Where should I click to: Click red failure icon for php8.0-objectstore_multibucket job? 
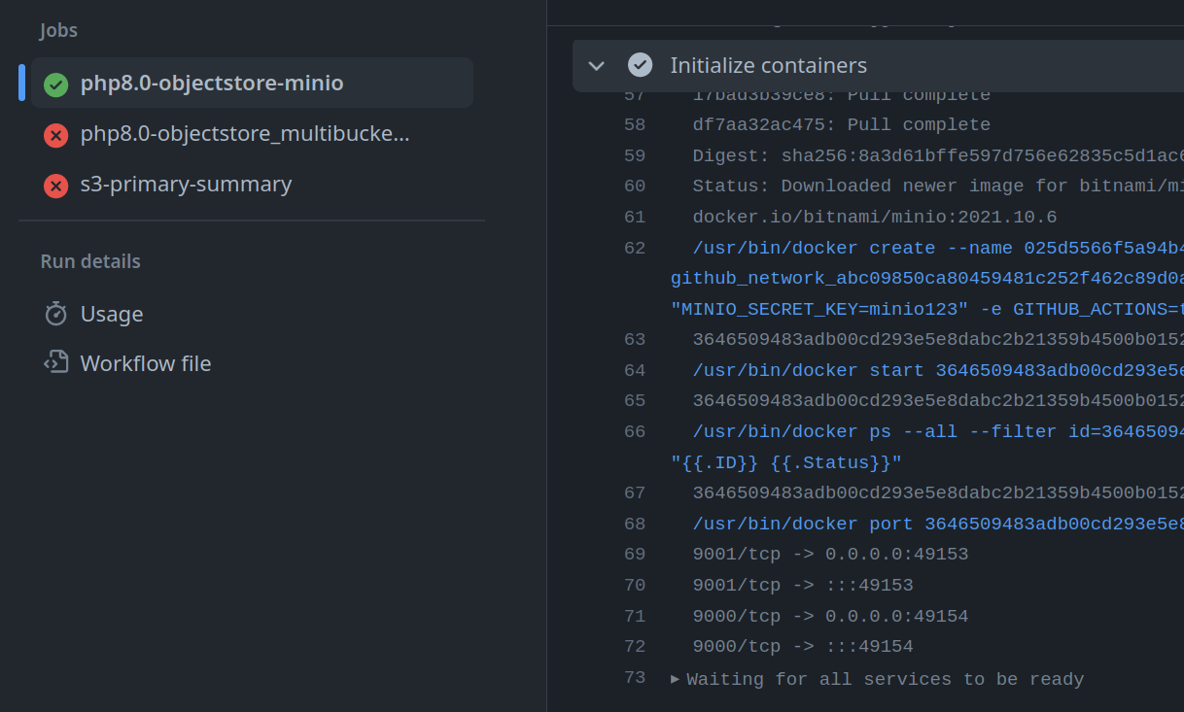pos(56,135)
